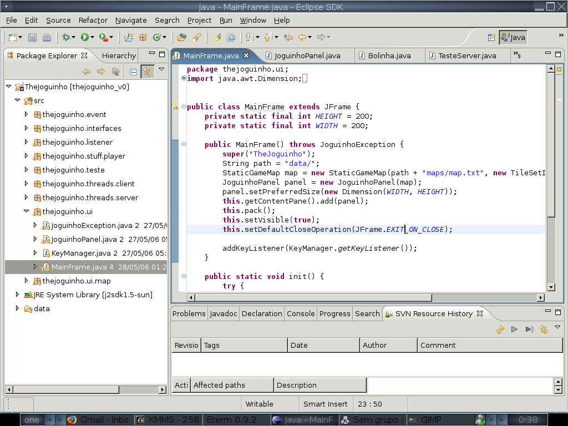This screenshot has height=426, width=568.
Task: Open the Refactor menu
Action: [93, 21]
